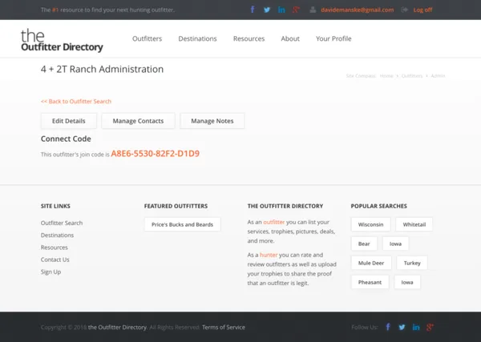
Task: Search popular tag Pheasant
Action: 370,282
